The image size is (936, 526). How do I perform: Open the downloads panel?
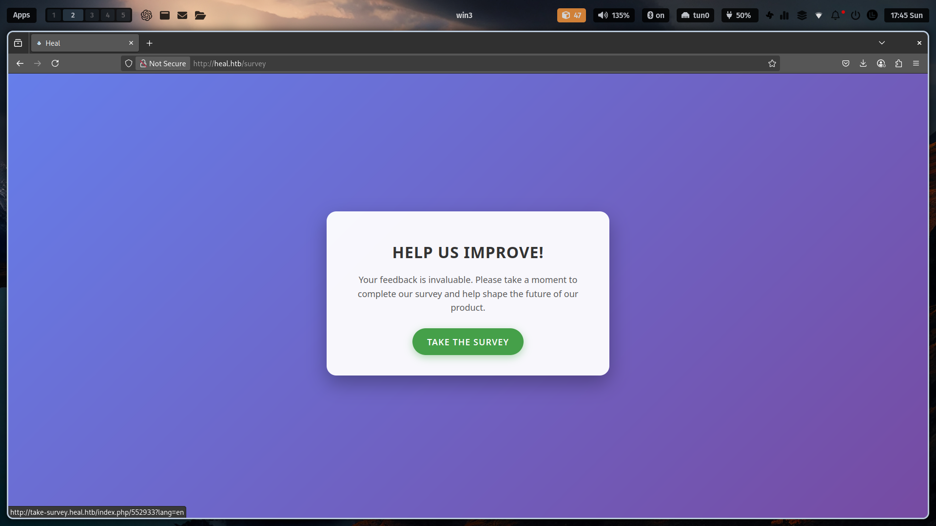[x=863, y=63]
